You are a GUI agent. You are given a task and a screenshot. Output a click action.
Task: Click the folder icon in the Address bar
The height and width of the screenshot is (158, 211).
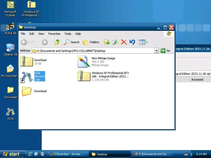coord(34,51)
